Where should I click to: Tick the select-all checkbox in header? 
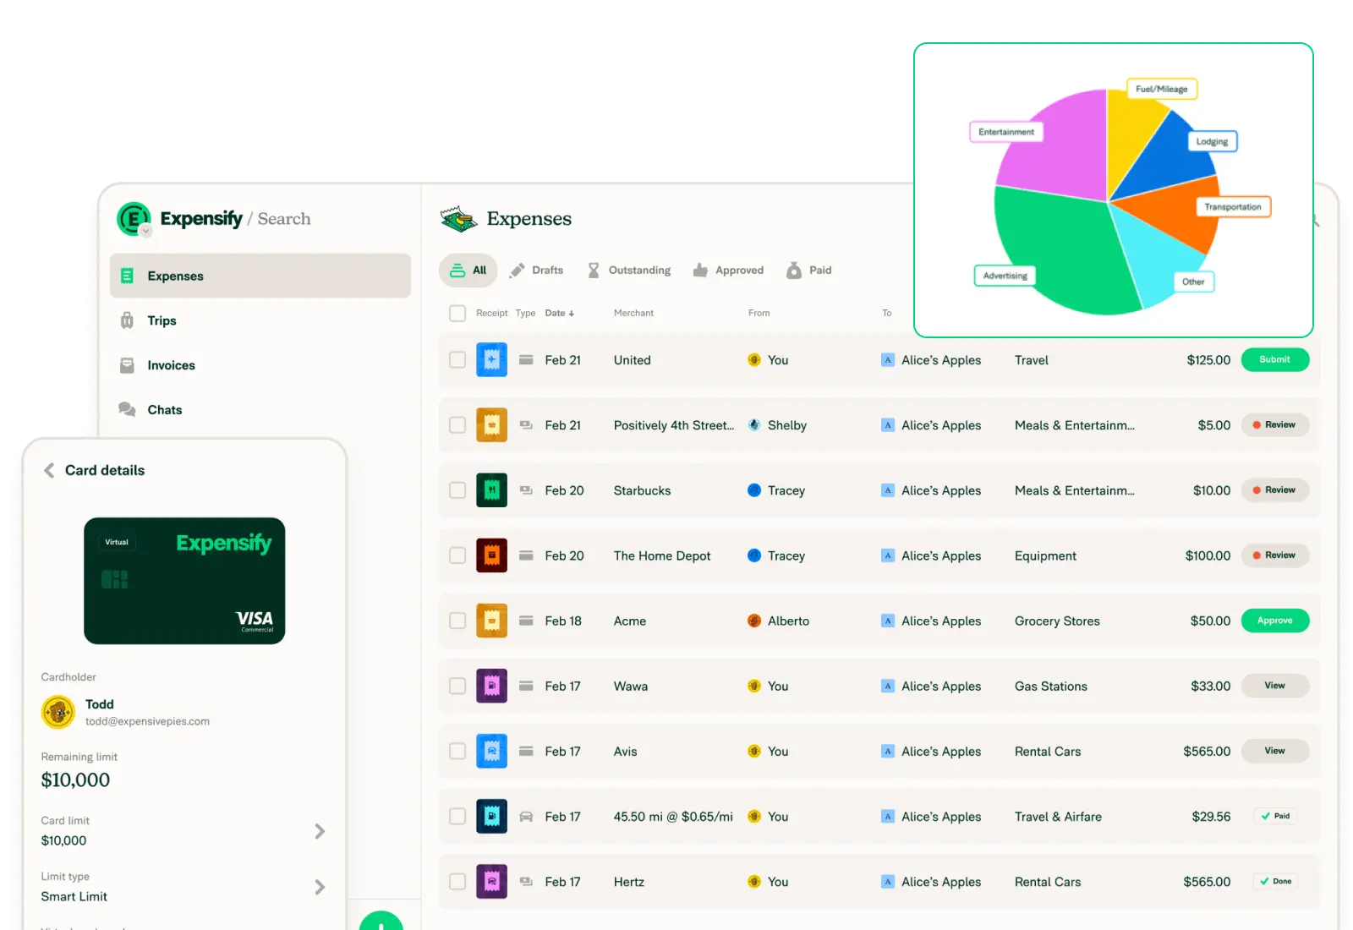[457, 313]
